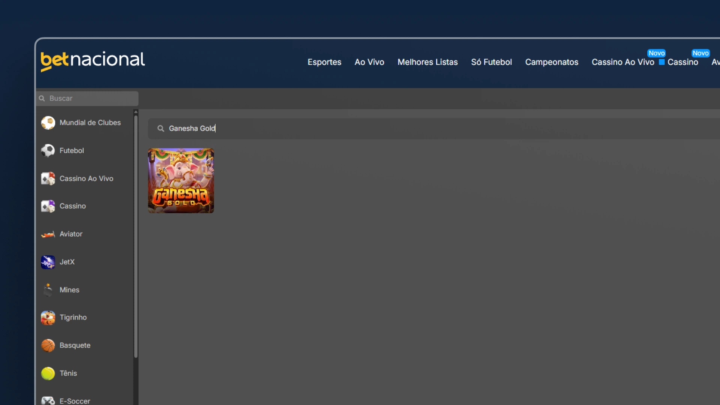Open Melhores Listas in top navigation
Viewport: 720px width, 405px height.
pos(427,62)
